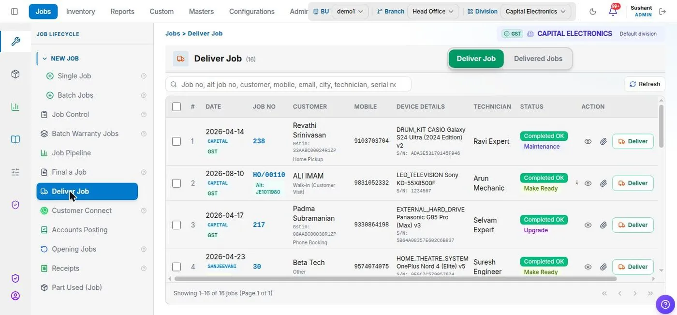View details eye icon for job 217
This screenshot has height=315, width=677.
pyautogui.click(x=588, y=225)
